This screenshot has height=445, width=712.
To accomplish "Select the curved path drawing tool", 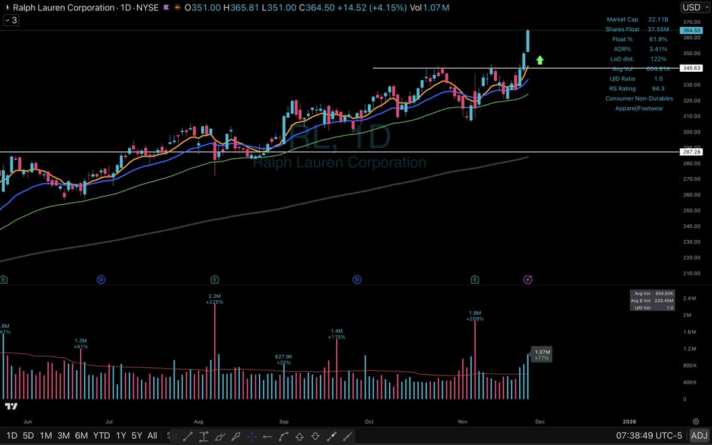I will 284,436.
